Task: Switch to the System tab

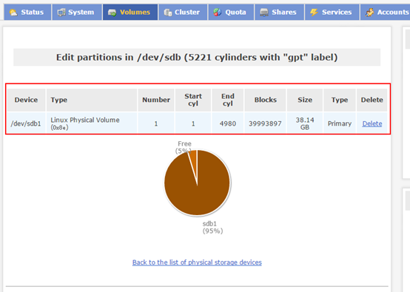Action: (77, 12)
